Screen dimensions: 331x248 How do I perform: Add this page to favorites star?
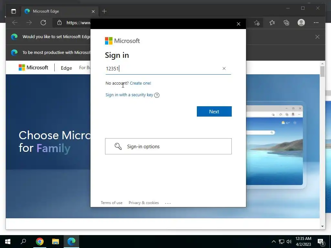[257, 23]
